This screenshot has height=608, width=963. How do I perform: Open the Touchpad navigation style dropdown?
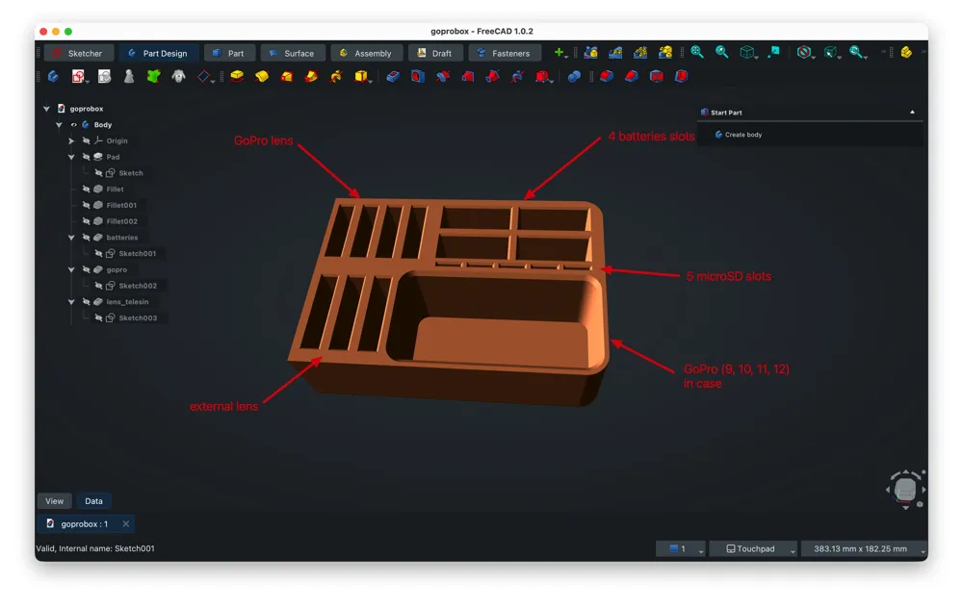754,548
